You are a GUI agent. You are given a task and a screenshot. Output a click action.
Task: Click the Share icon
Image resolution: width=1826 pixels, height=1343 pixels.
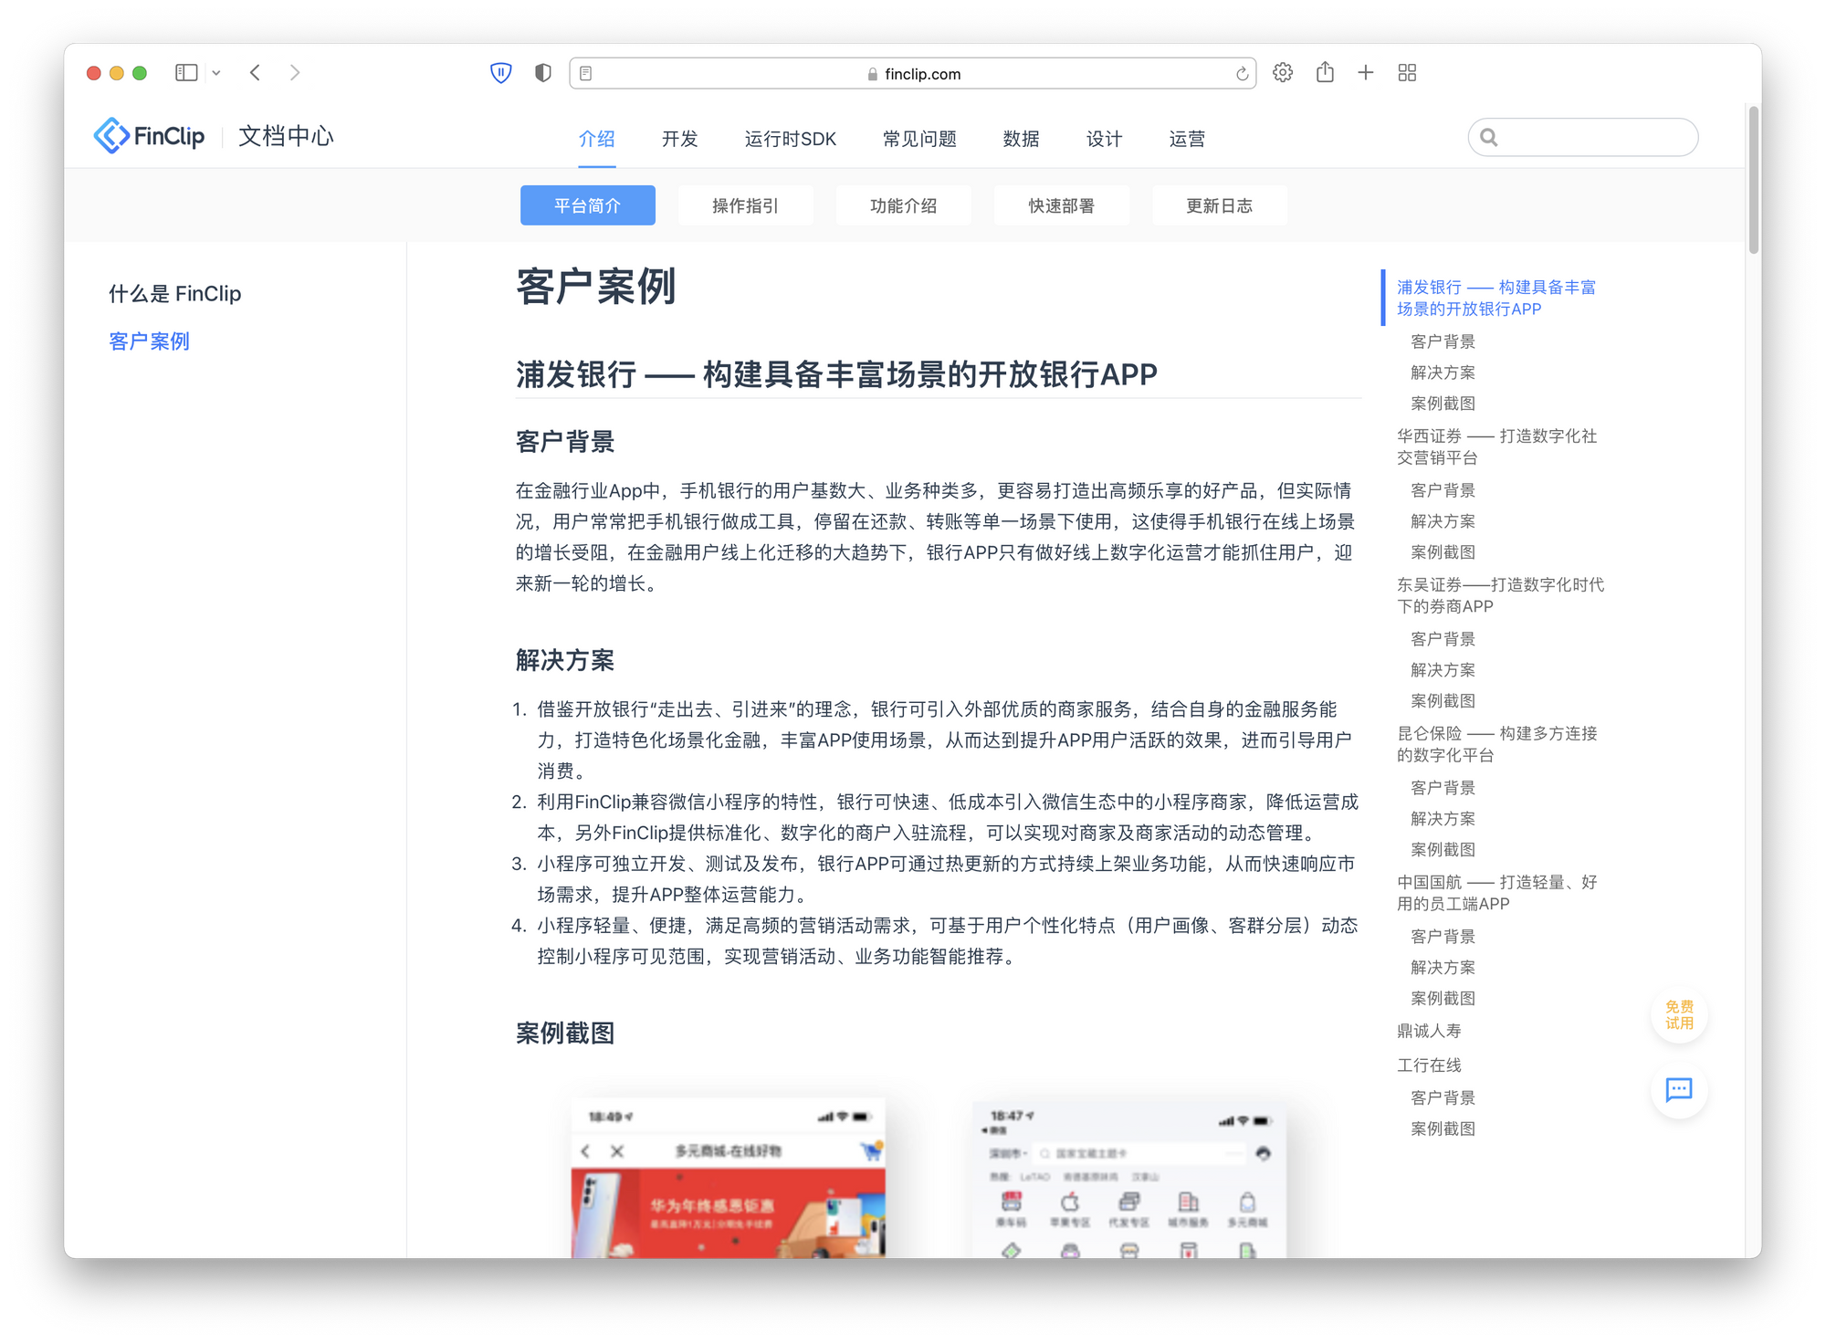click(1325, 72)
